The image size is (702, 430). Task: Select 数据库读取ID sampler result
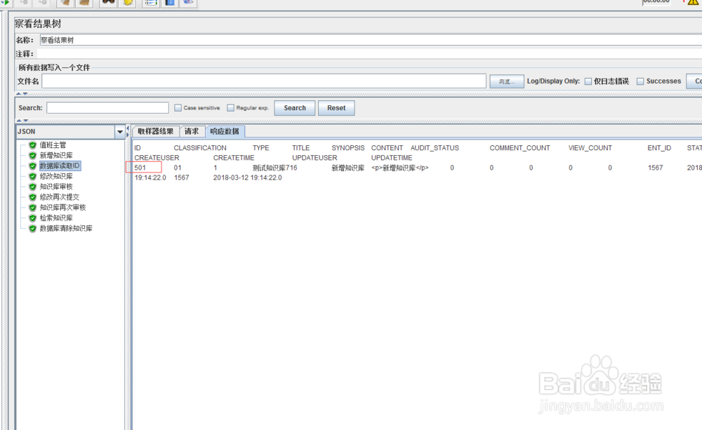(60, 166)
